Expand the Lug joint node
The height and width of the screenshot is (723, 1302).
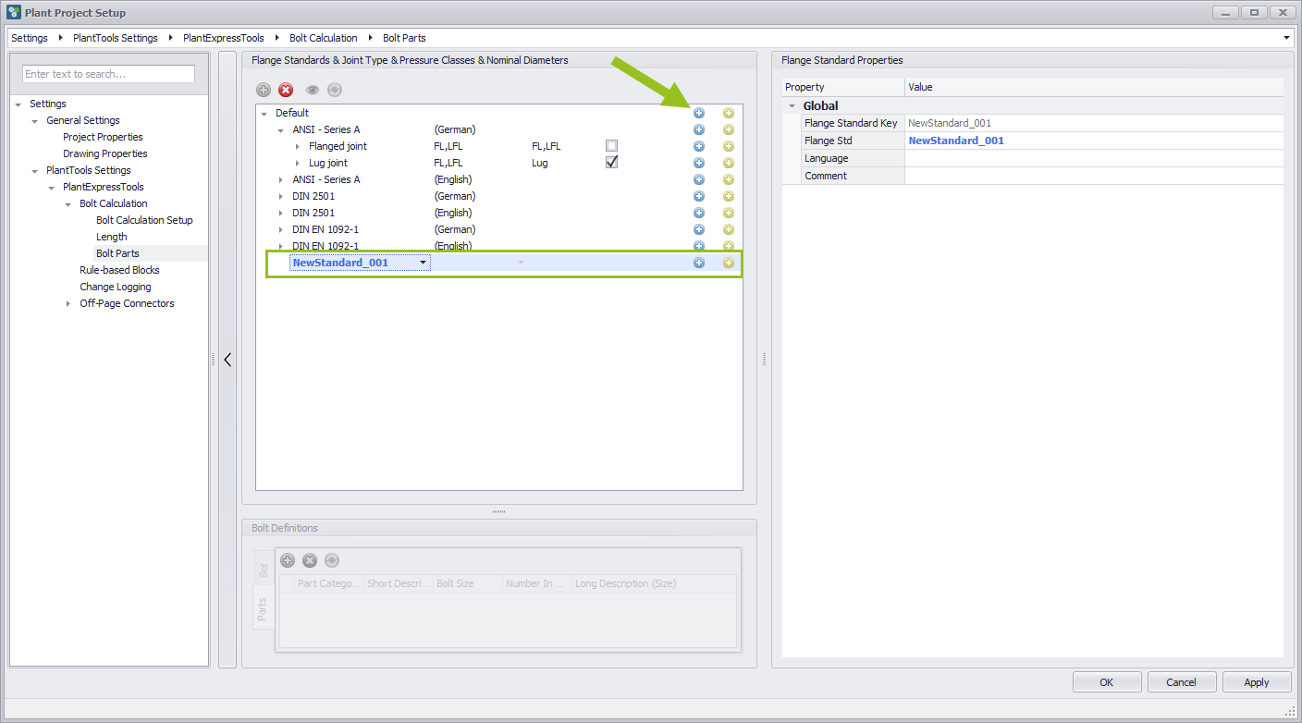[x=298, y=163]
